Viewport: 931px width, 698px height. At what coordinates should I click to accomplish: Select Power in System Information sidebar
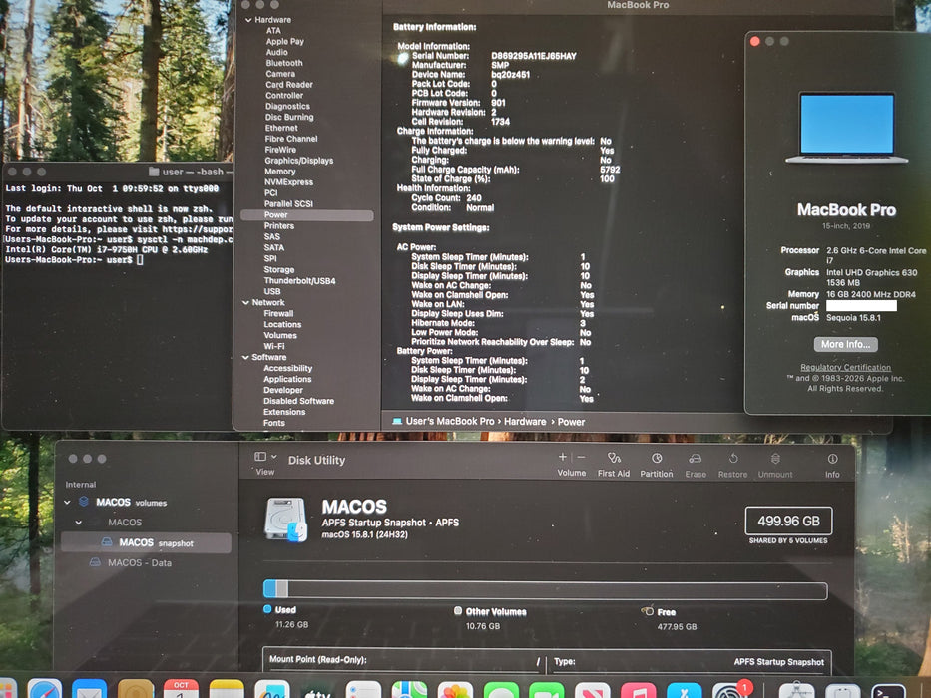tap(307, 214)
